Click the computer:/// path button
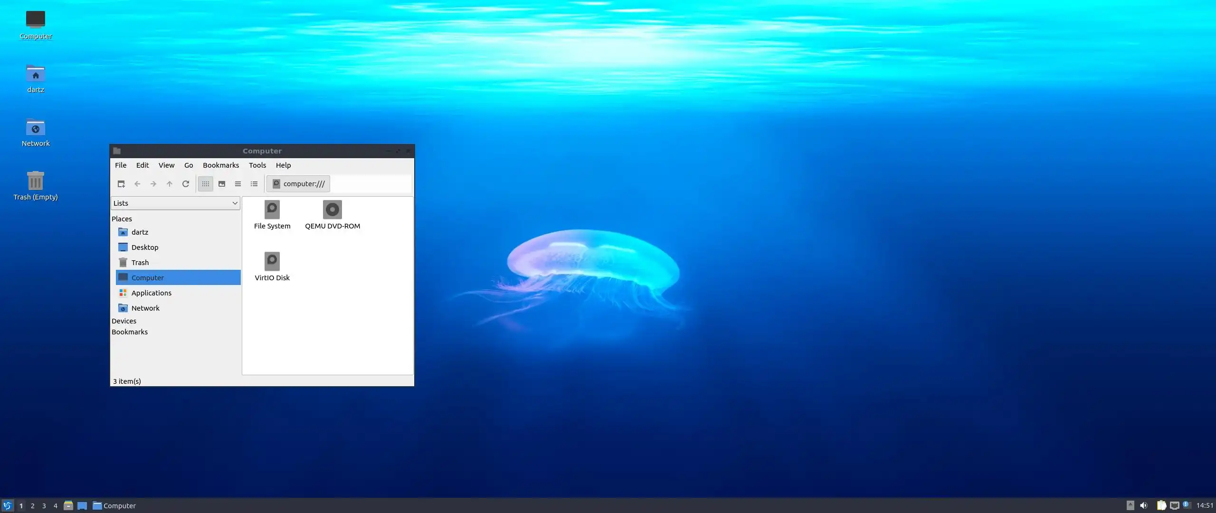Image resolution: width=1216 pixels, height=513 pixels. [298, 184]
